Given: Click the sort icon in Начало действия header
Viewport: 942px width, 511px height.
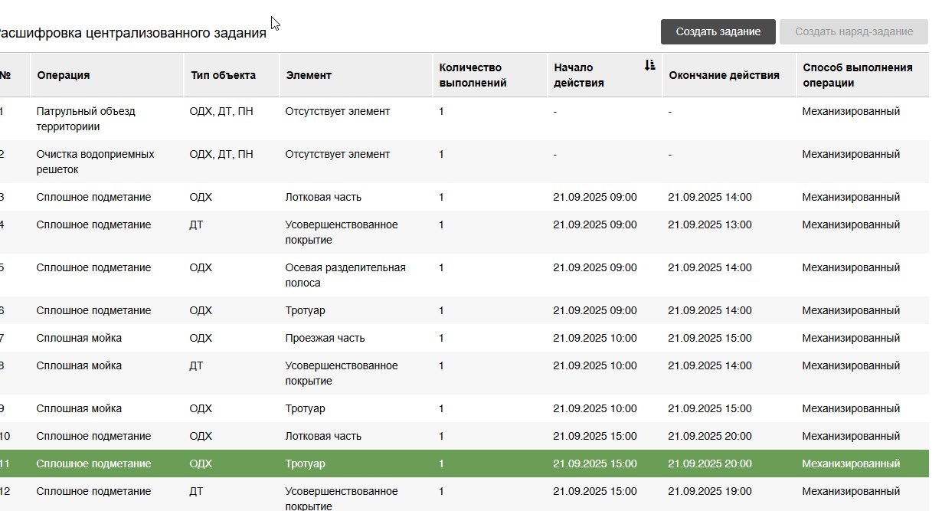Looking at the screenshot, I should pos(649,65).
